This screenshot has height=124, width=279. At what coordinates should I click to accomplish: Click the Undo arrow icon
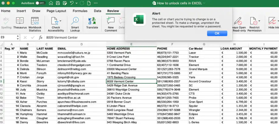(x=72, y=3)
